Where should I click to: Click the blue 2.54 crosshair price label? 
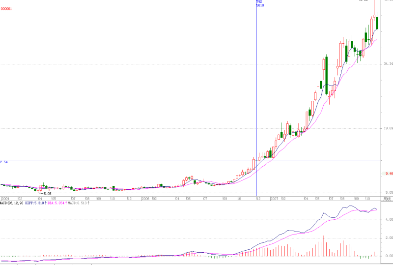[x=4, y=162]
